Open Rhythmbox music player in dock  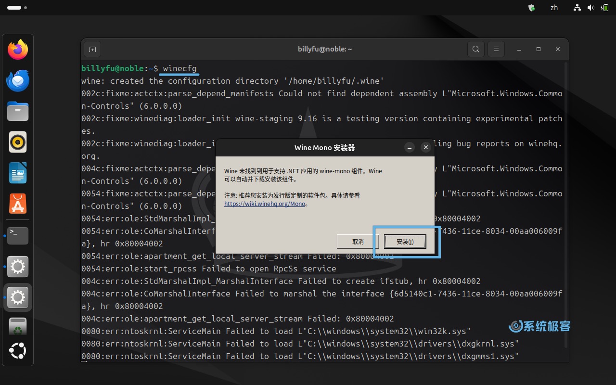click(x=18, y=142)
